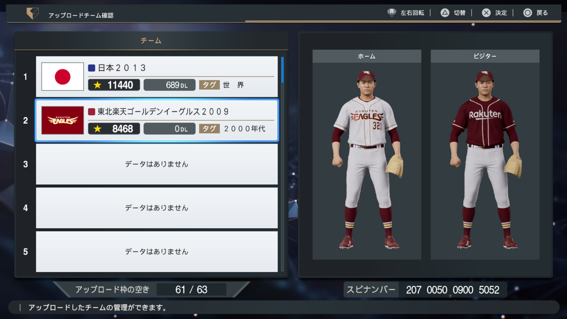Image resolution: width=567 pixels, height=319 pixels.
Task: Click the team list scrollbar
Action: pyautogui.click(x=283, y=164)
